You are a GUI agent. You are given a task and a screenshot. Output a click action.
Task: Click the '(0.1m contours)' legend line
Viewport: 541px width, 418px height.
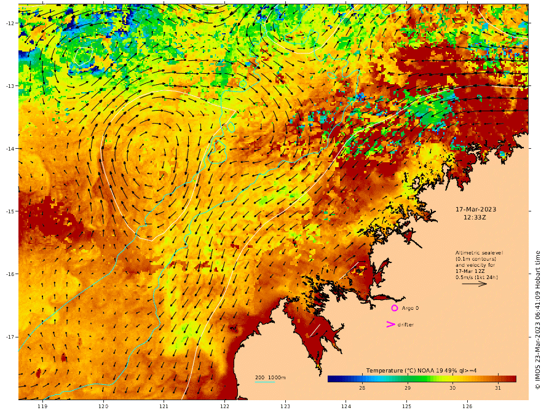click(x=475, y=259)
